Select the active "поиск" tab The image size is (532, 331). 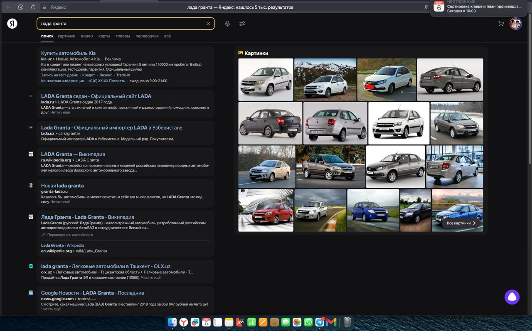tap(47, 36)
